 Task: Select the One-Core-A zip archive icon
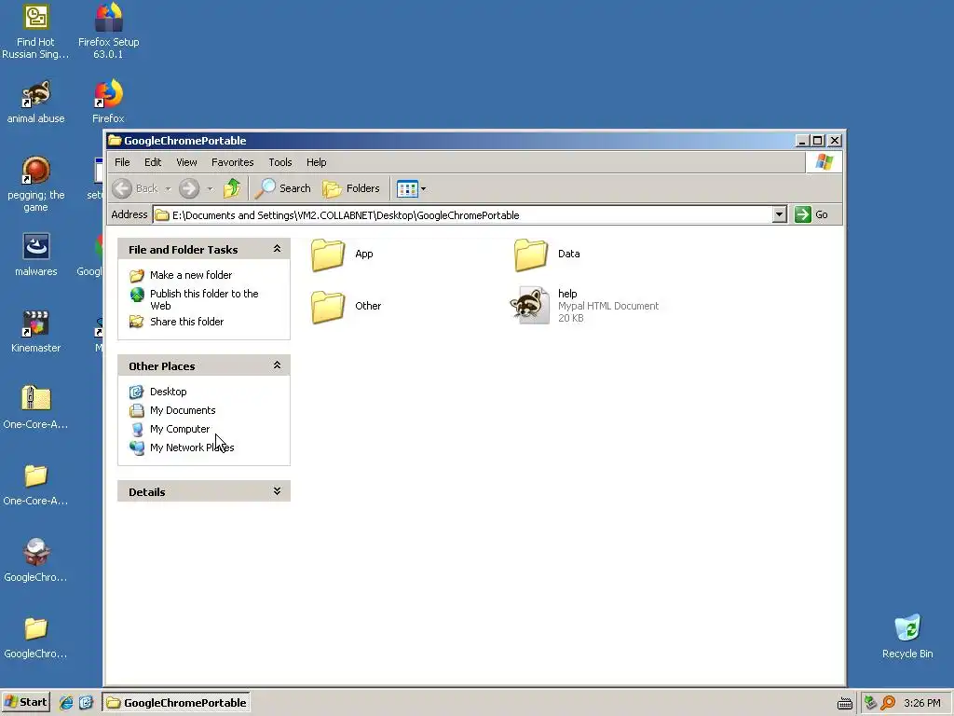35,407
